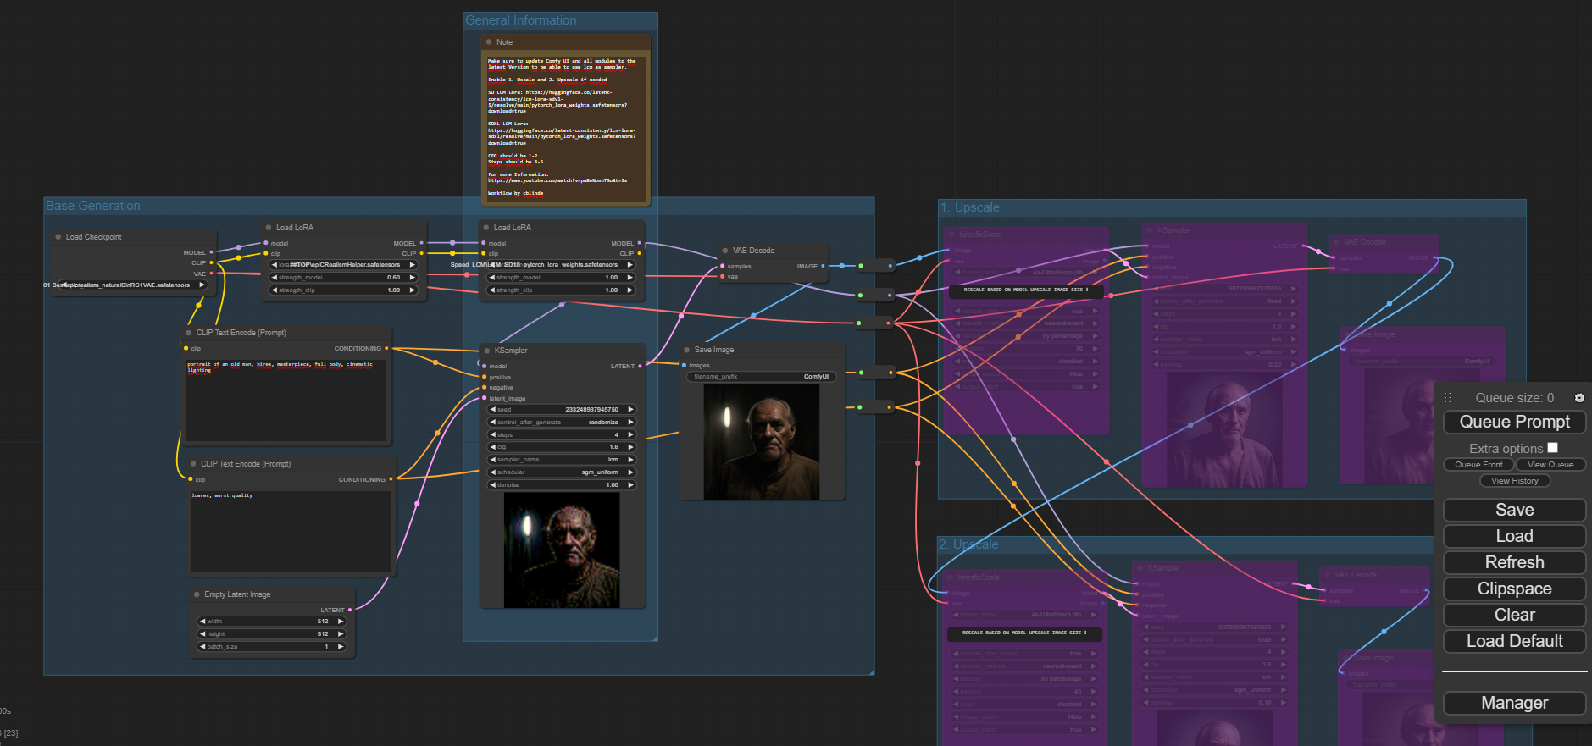1592x746 pixels.
Task: Toggle collapse dot on Base Generation VAE Decode
Action: click(725, 251)
